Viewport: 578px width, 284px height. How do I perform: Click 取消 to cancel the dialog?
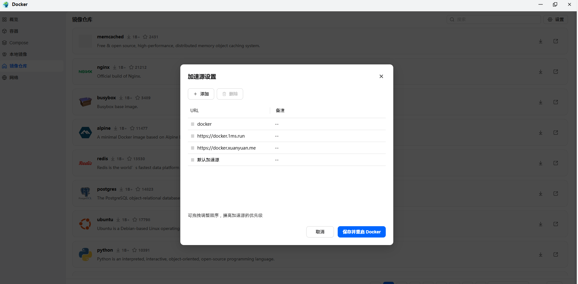[320, 232]
